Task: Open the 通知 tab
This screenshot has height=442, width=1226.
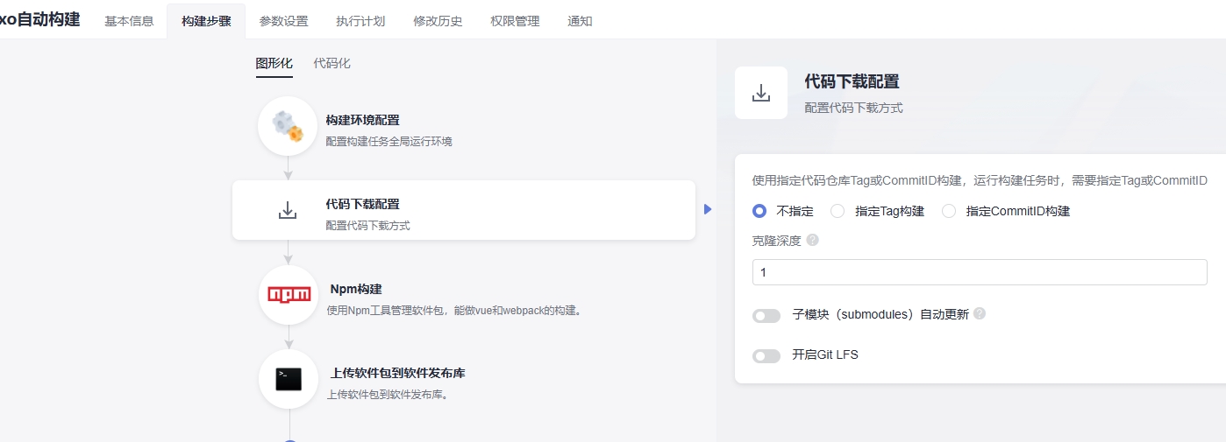Action: click(x=580, y=21)
